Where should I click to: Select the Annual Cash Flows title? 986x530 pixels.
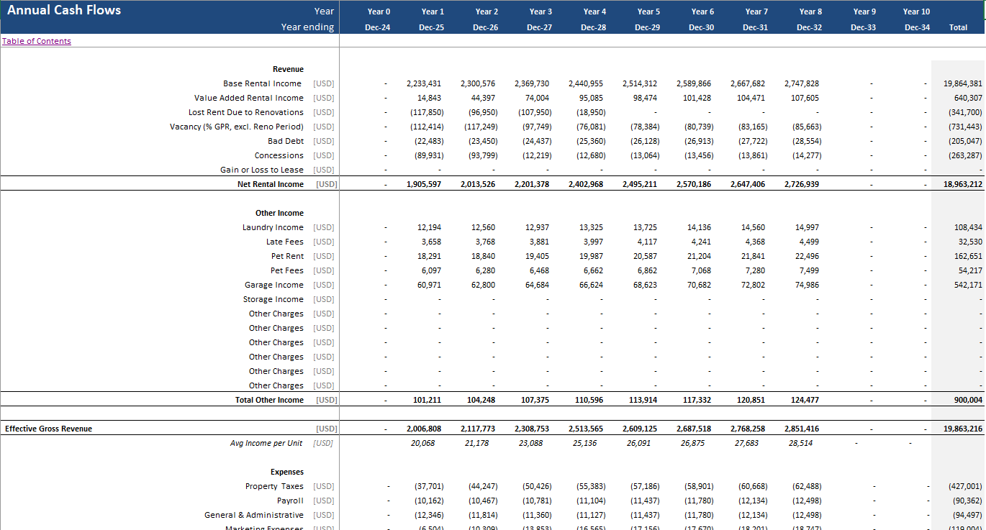click(x=64, y=10)
